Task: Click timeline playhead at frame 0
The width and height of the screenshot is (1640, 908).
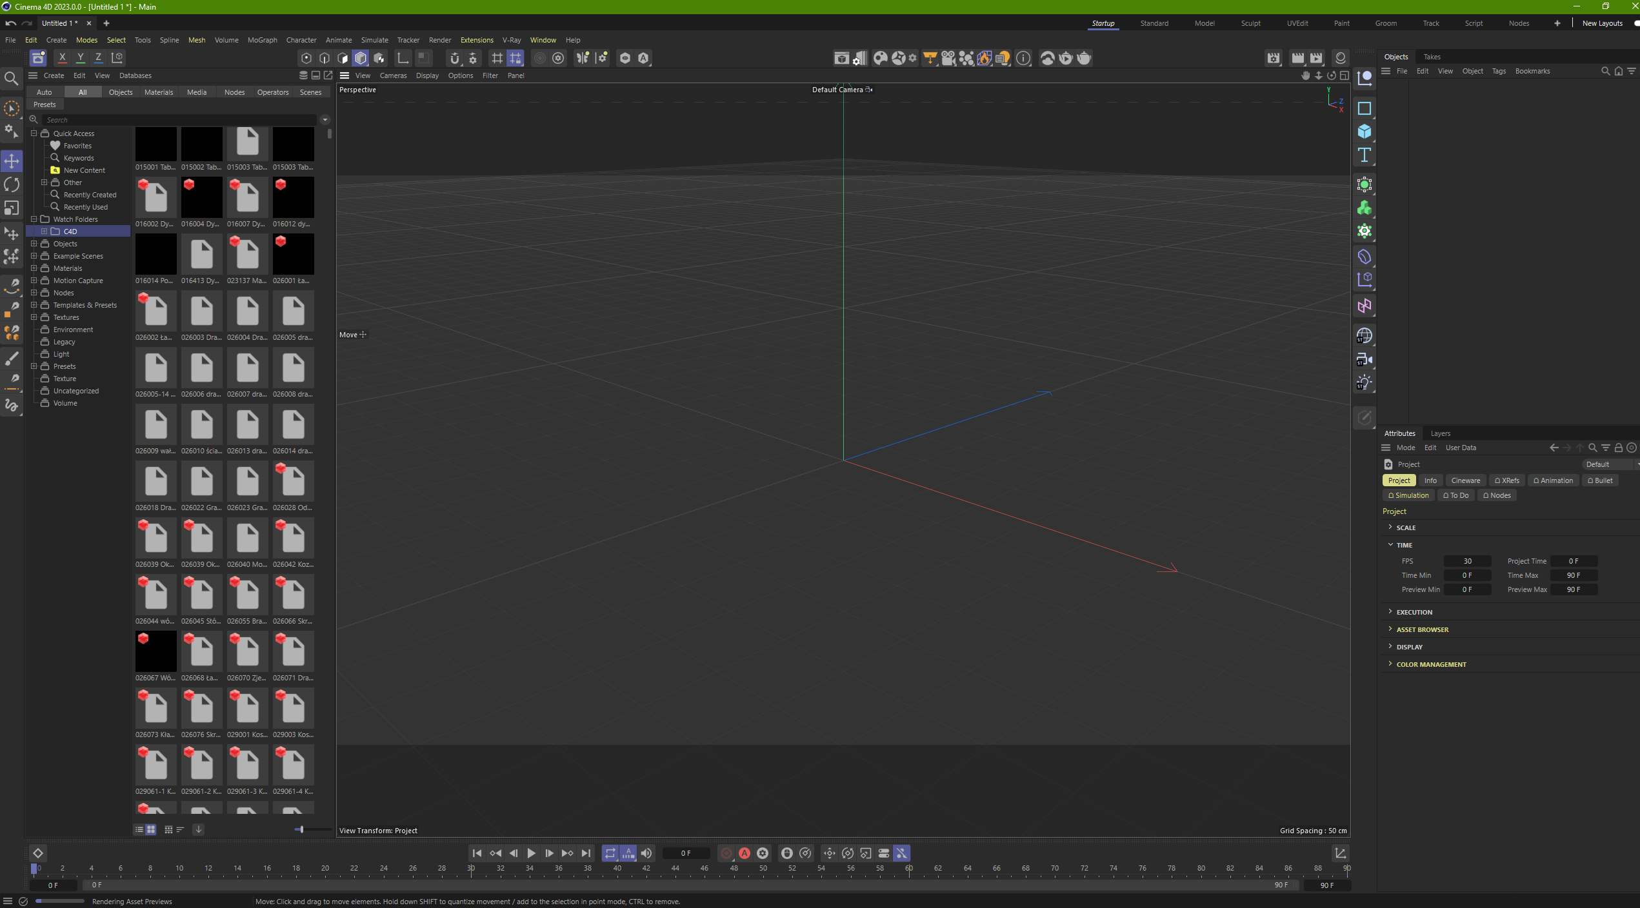Action: coord(34,869)
